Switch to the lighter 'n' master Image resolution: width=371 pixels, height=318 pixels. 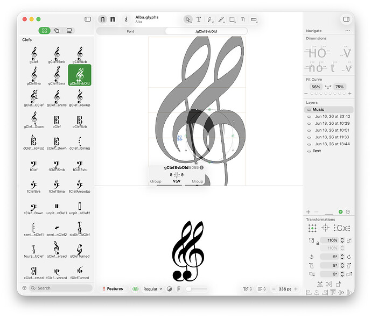(x=102, y=19)
